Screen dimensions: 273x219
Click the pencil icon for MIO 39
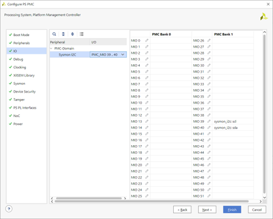(x=209, y=121)
